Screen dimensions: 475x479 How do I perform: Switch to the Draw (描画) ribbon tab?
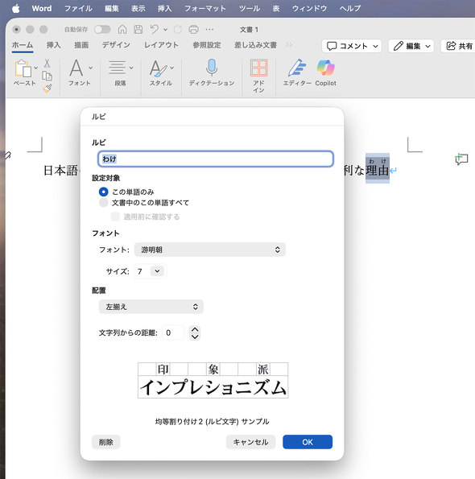81,45
